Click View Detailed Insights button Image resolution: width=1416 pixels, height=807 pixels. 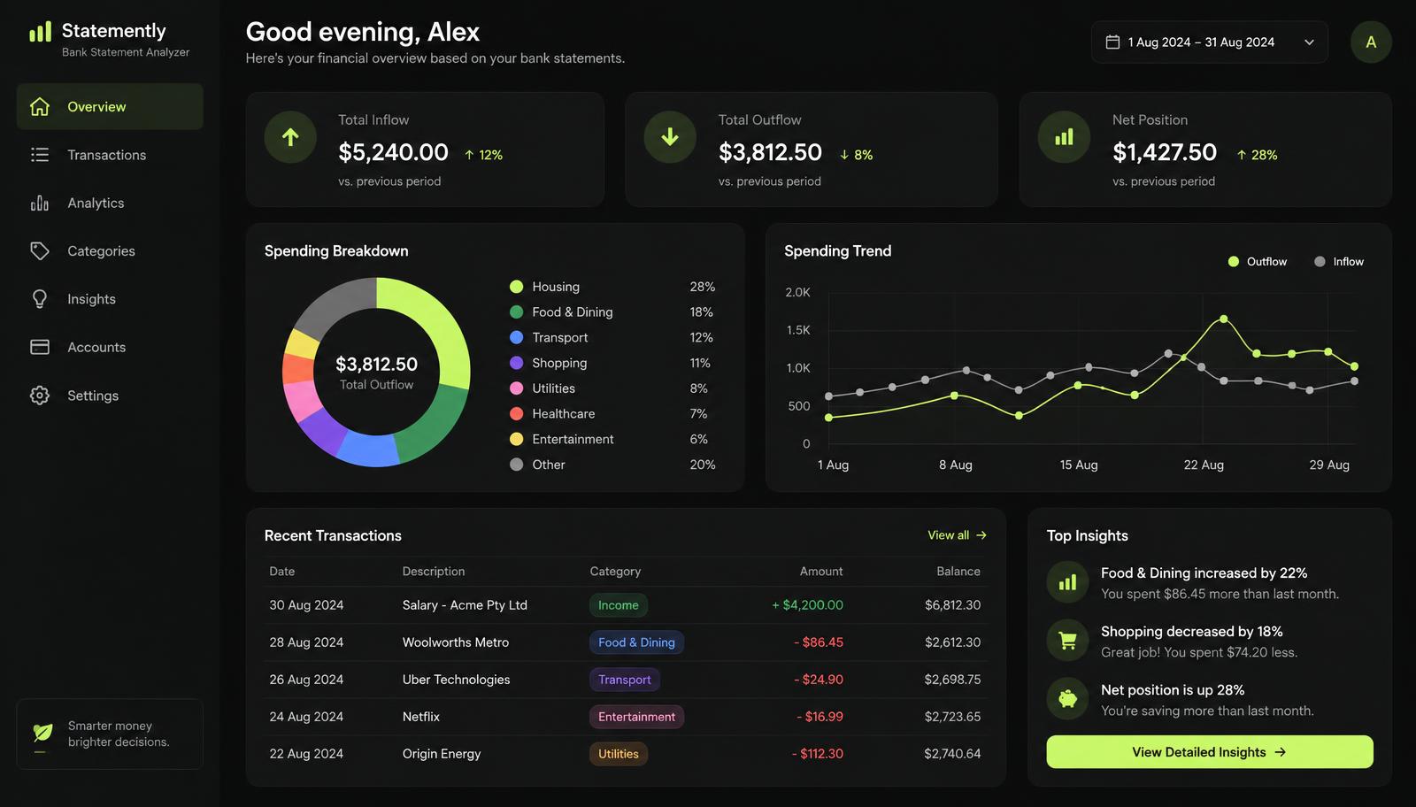[x=1210, y=752]
